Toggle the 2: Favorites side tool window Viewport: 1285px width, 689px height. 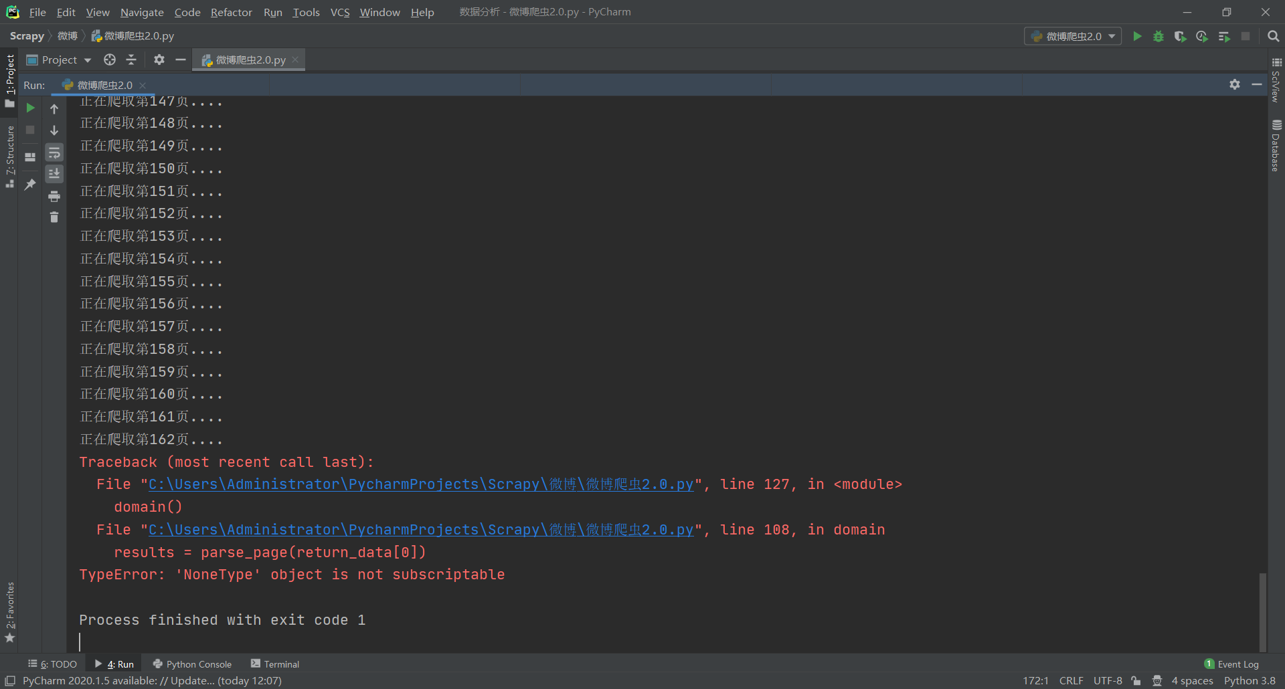[x=9, y=612]
